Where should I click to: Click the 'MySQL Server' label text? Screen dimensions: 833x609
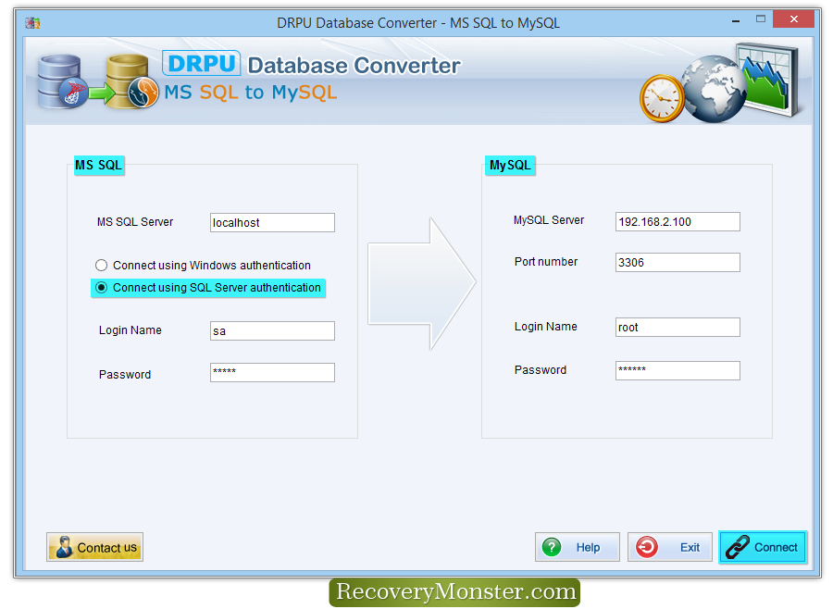pyautogui.click(x=548, y=220)
